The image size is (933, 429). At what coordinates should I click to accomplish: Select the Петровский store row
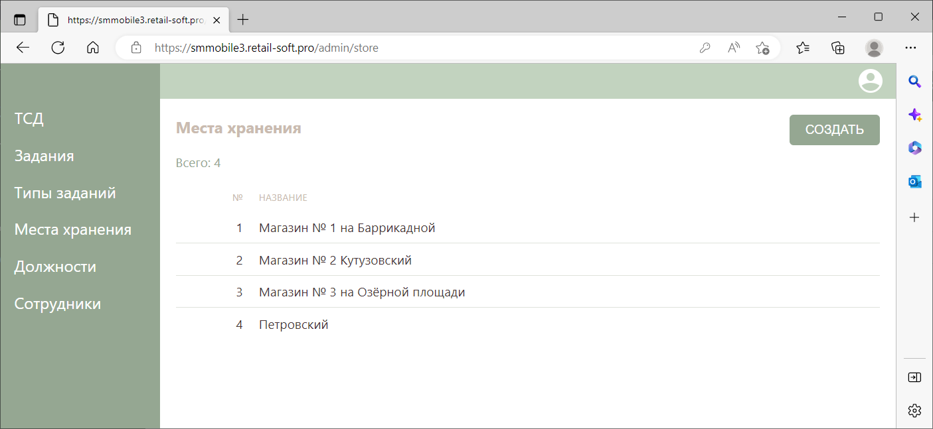tap(294, 325)
